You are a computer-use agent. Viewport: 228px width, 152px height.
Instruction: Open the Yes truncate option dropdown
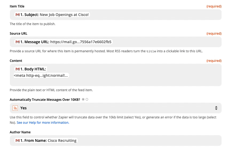tap(116, 108)
